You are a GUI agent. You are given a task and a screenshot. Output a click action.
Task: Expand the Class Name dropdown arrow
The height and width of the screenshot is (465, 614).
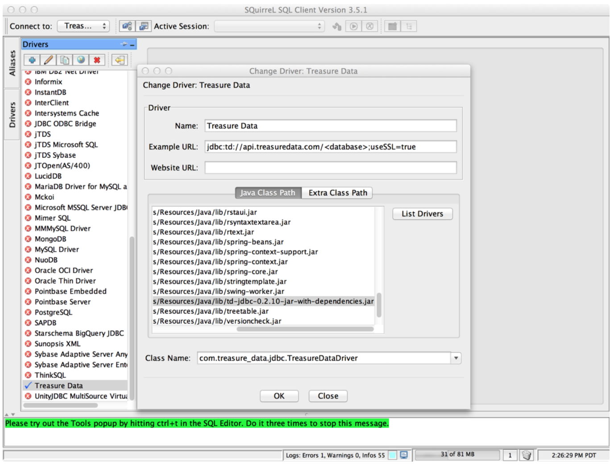pyautogui.click(x=456, y=358)
